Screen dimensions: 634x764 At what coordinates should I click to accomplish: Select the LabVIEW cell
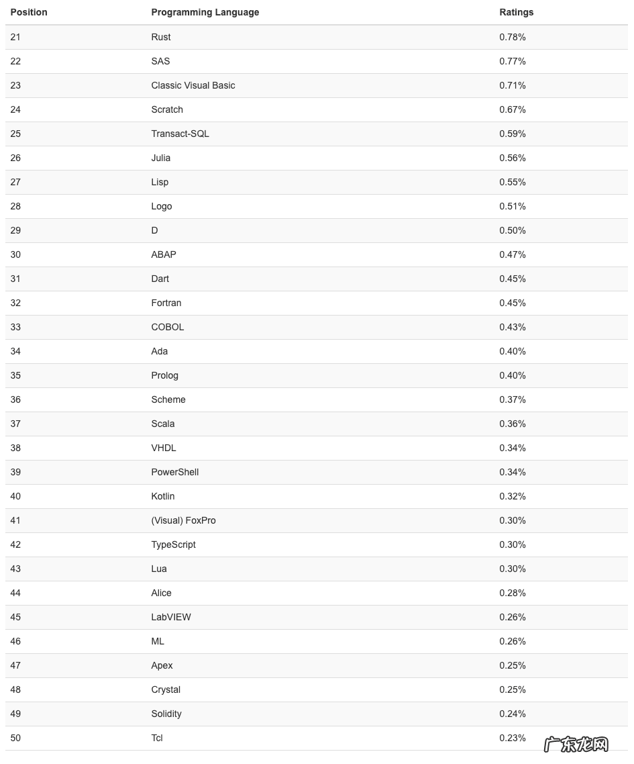point(171,617)
